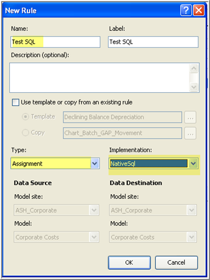The width and height of the screenshot is (210, 280).
Task: Select the Template radio button
Action: (26, 117)
